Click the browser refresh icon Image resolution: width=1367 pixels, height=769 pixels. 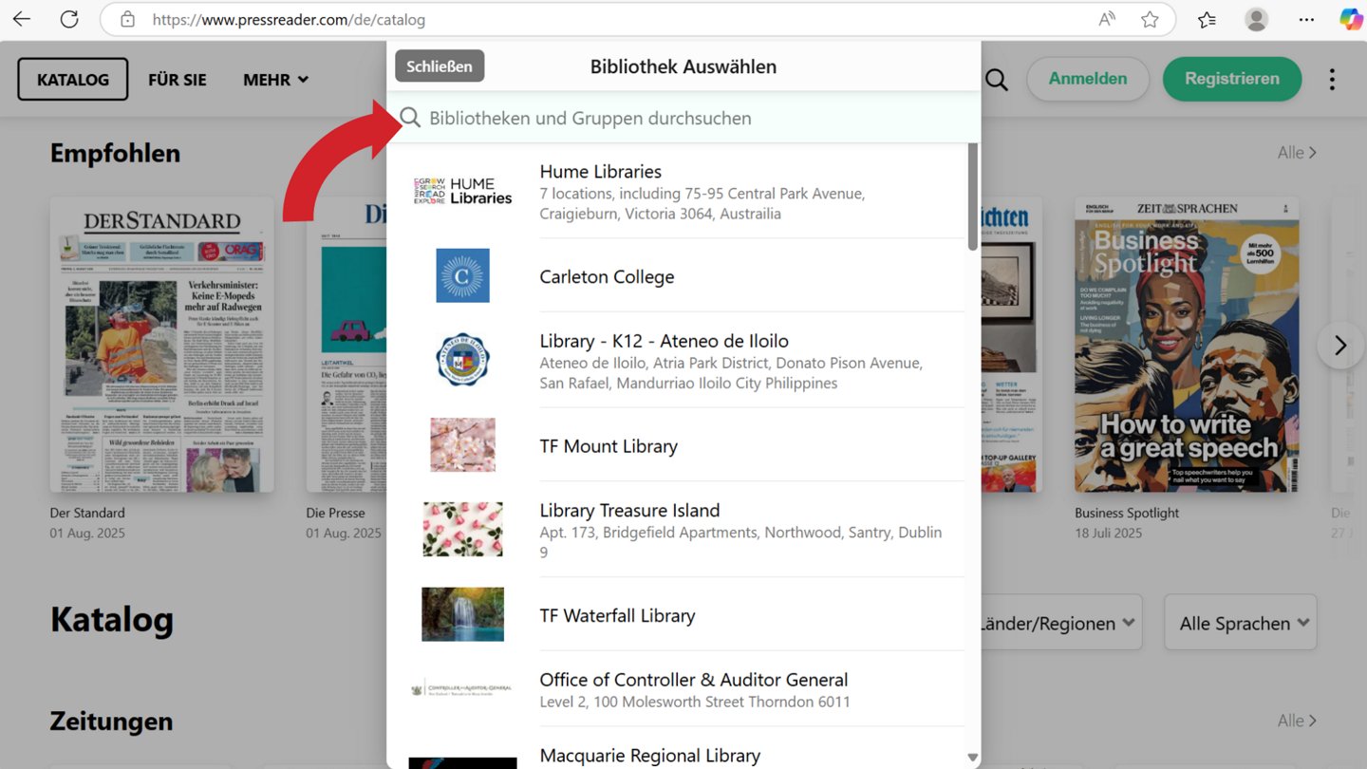(69, 19)
